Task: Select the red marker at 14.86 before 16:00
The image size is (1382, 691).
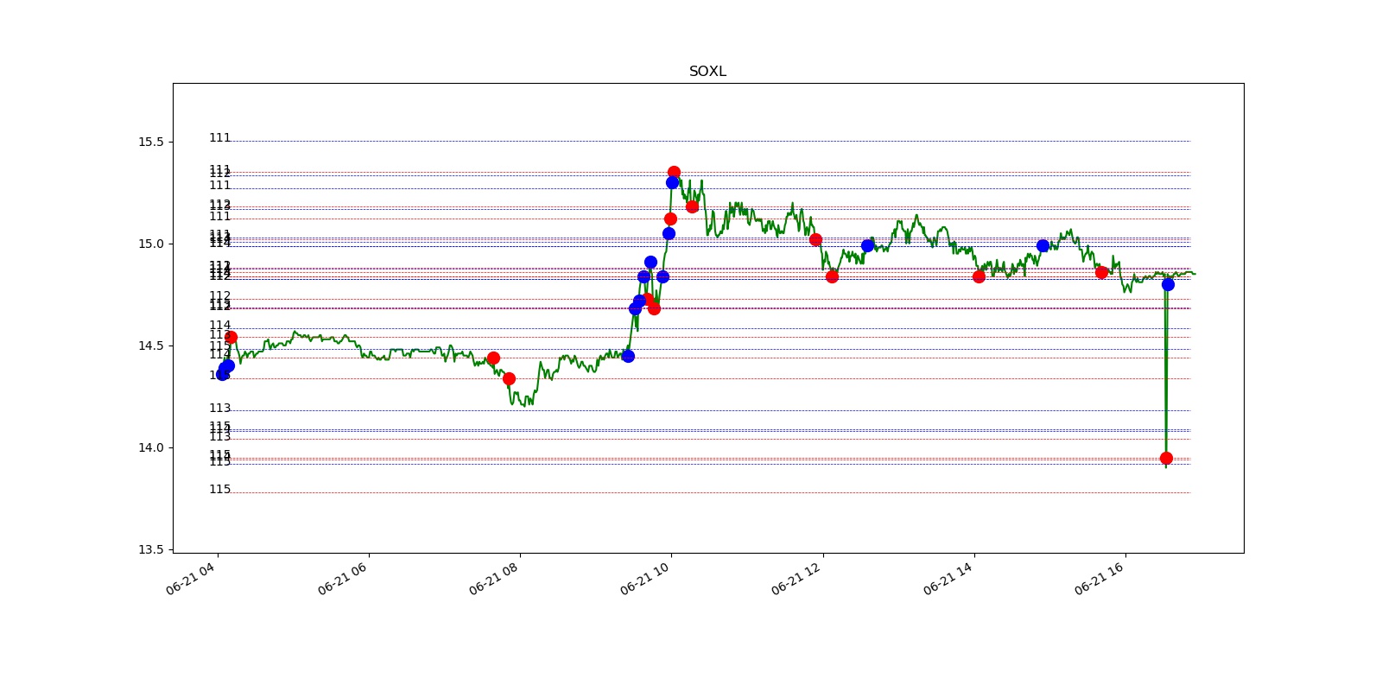Action: (x=1101, y=272)
